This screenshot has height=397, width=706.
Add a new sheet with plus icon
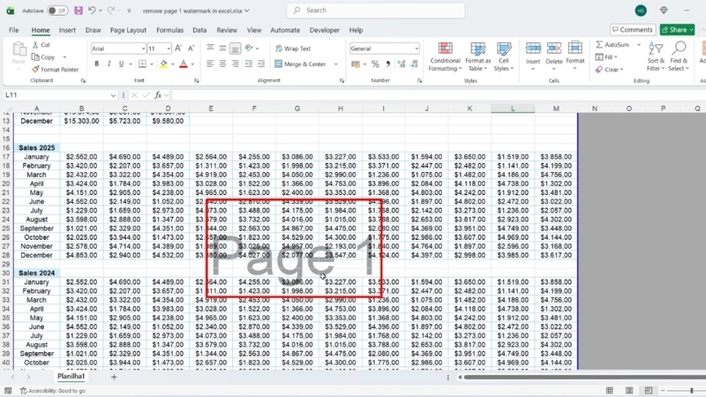(114, 377)
